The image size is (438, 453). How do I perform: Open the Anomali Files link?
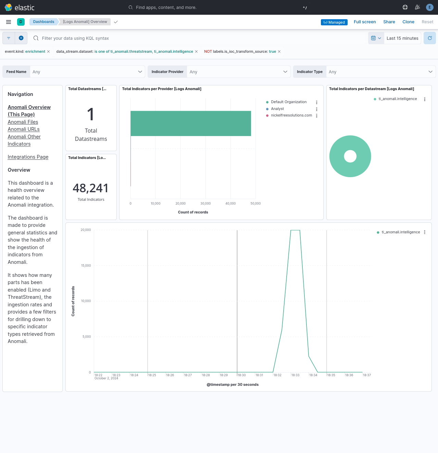coord(23,122)
